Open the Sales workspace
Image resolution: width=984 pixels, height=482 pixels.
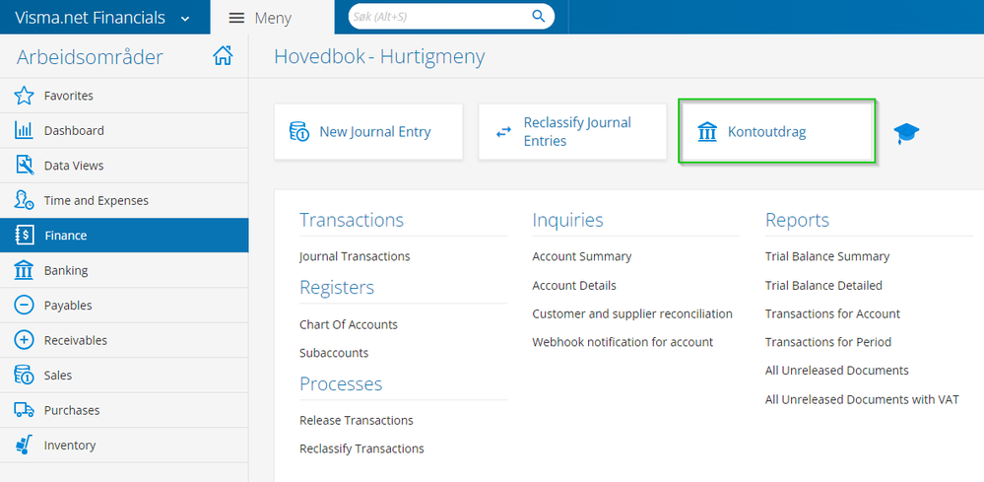(124, 376)
